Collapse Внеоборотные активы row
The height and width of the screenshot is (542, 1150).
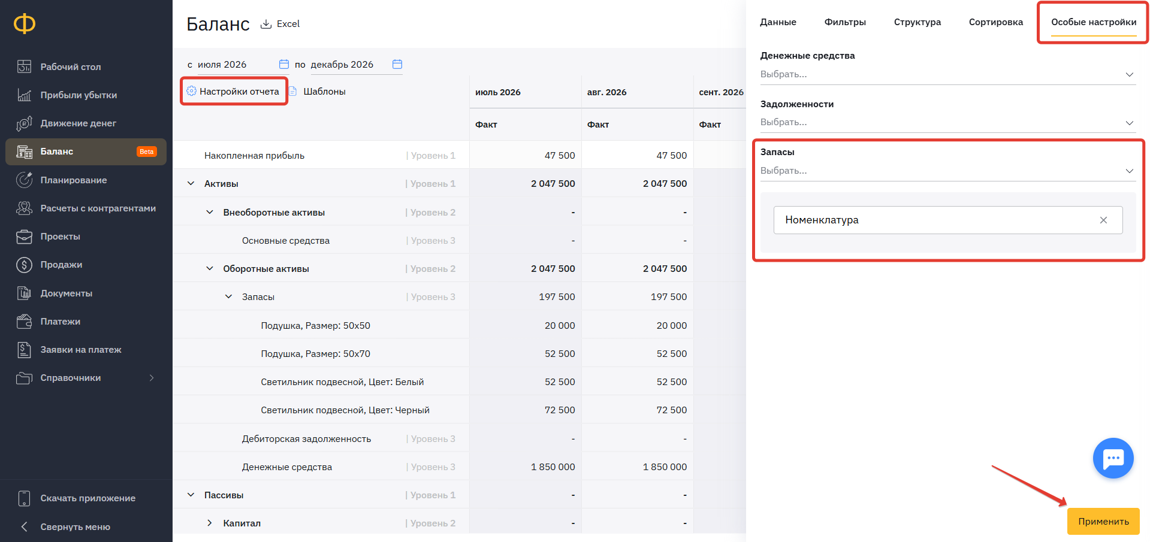[x=210, y=212]
